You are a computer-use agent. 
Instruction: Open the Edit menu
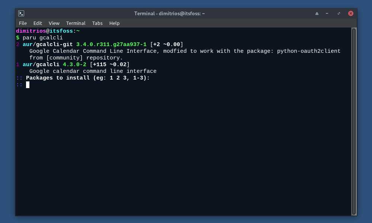38,23
